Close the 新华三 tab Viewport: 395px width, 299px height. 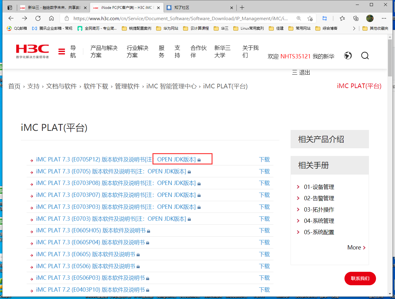coord(85,8)
